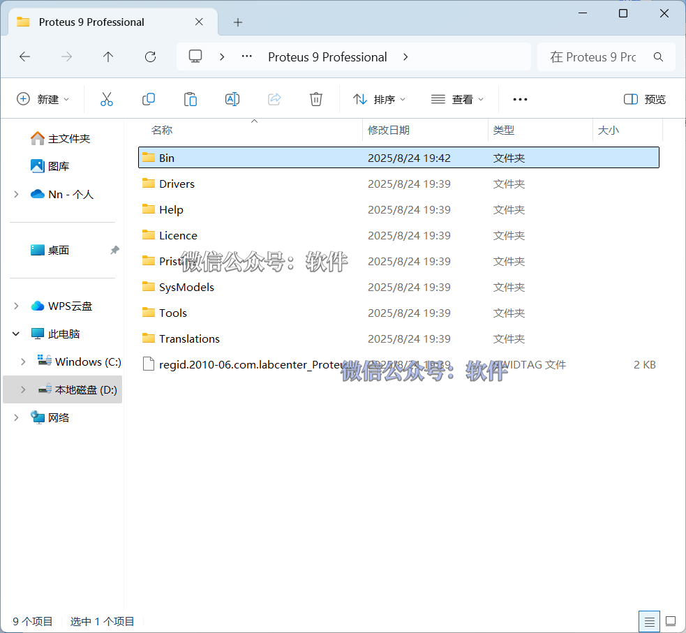Click the chevron after the PC icon
This screenshot has height=633, width=686.
222,57
